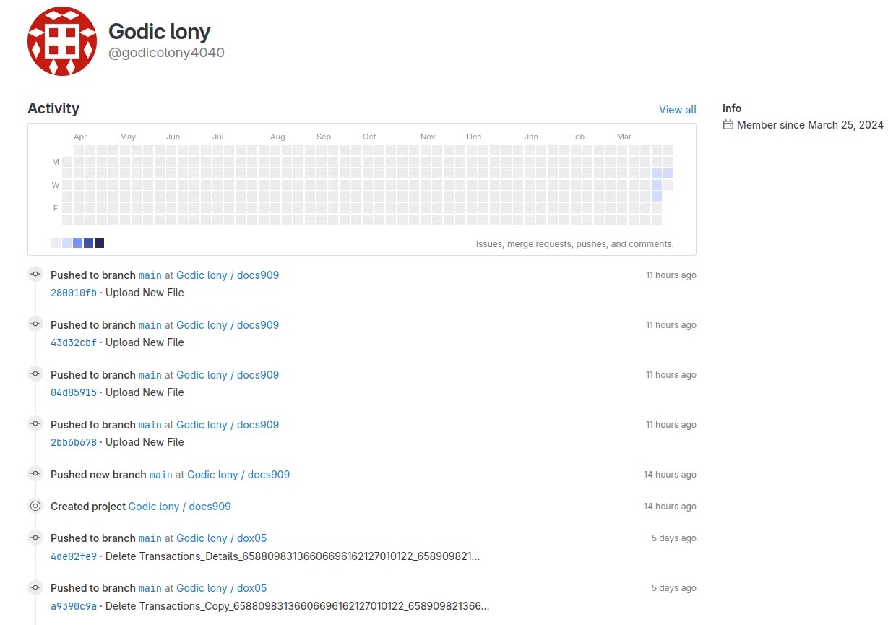Click 5 days ago next to 4de02fe9 push
Viewport: 888px width, 625px height.
click(674, 538)
